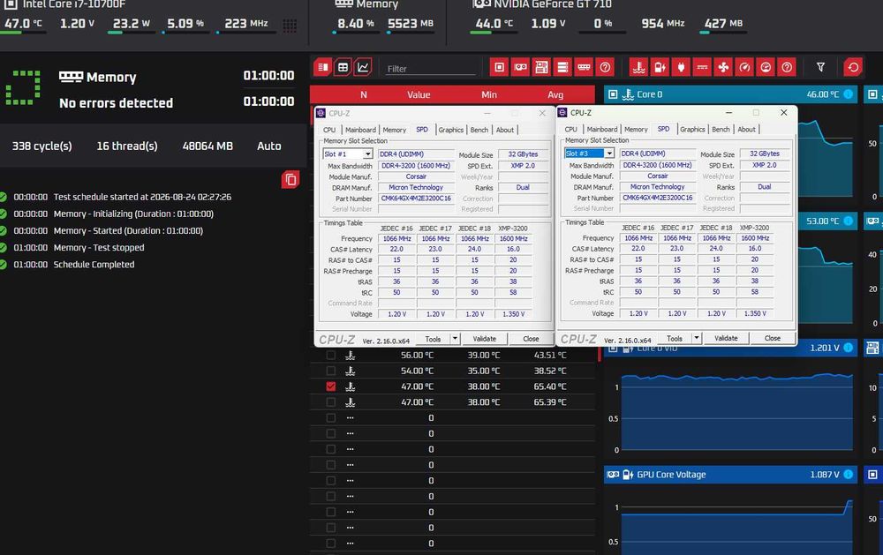
Task: Expand the Tools arrow in right CPU-Z window
Action: [x=697, y=338]
